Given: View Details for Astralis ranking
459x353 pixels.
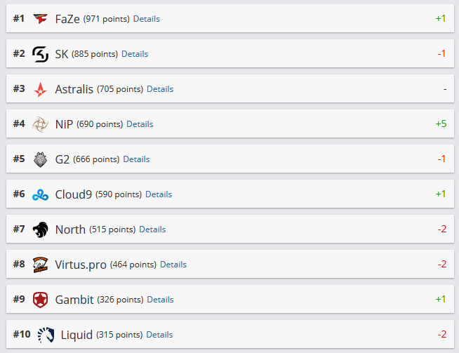Looking at the screenshot, I should click(160, 89).
